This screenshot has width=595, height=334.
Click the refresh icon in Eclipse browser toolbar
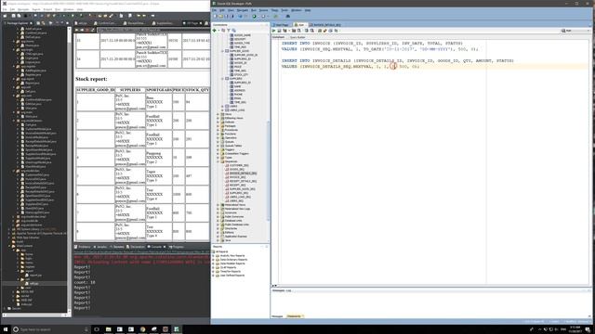click(x=93, y=30)
